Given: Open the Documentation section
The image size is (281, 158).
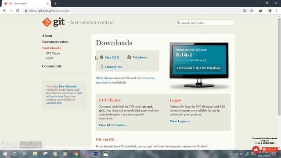Looking at the screenshot, I should [x=55, y=42].
